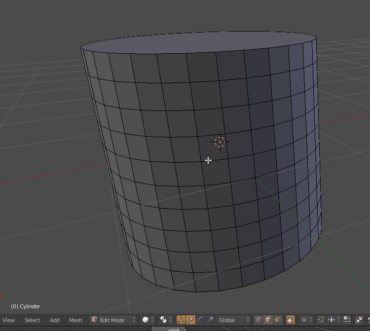Open the Select menu

tap(33, 320)
